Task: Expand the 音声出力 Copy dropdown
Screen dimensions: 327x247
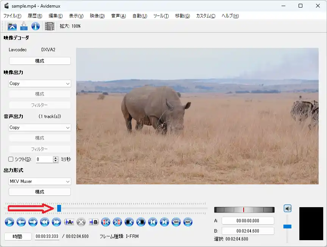Action: [40, 127]
